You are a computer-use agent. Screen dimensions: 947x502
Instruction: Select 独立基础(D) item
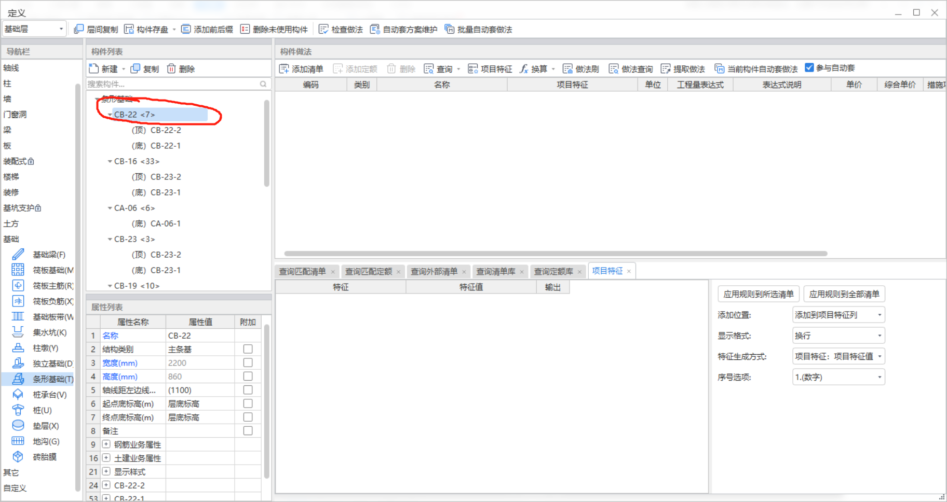click(43, 364)
